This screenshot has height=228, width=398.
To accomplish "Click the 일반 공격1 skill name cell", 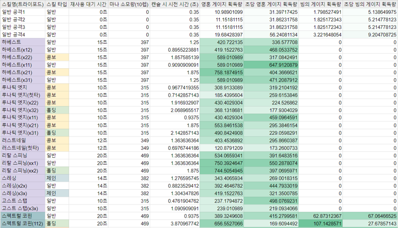I will coord(22,11).
